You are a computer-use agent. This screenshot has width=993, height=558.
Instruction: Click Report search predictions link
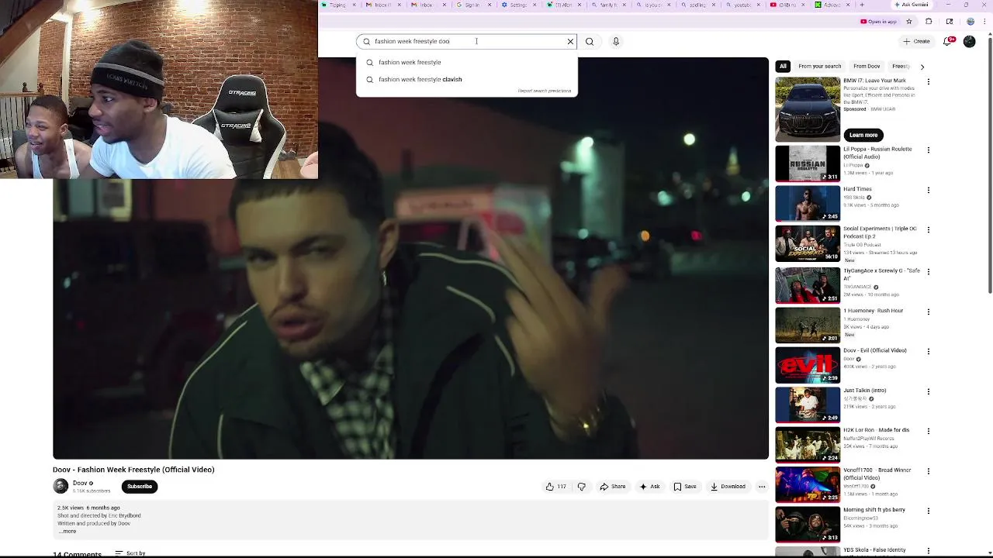tap(545, 91)
